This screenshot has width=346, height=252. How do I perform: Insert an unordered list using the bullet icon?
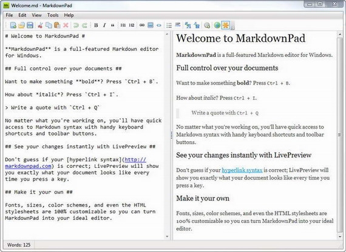point(169,25)
